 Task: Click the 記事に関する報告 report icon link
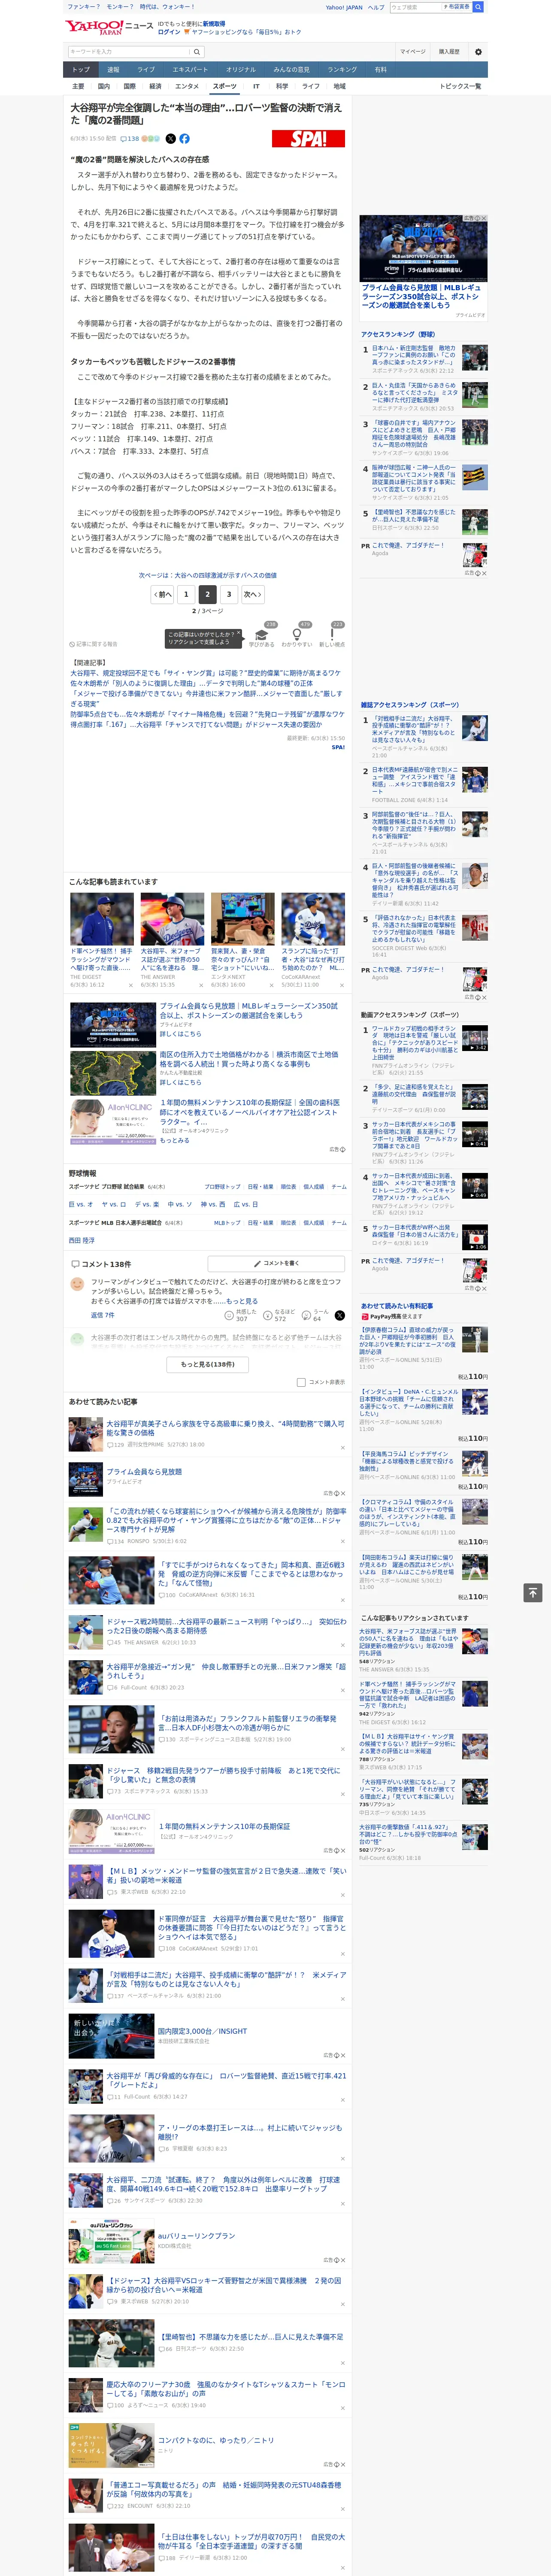point(93,644)
